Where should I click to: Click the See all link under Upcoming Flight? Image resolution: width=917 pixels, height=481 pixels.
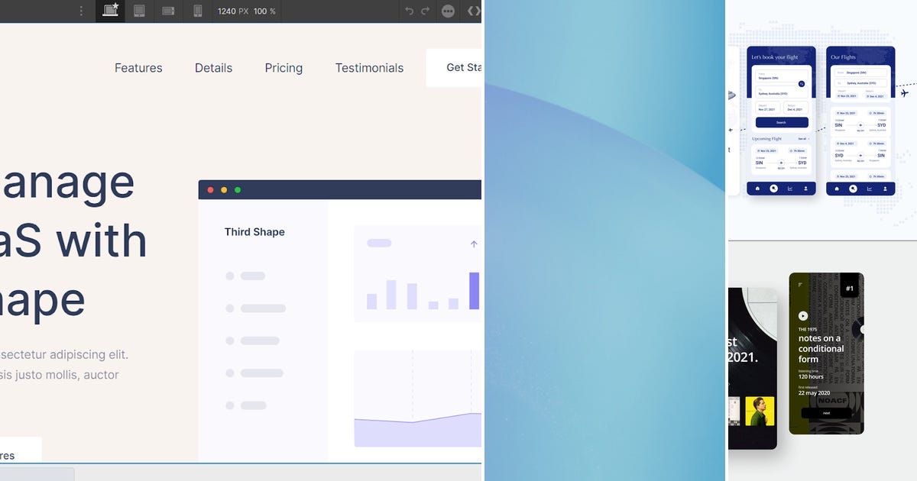coord(802,138)
